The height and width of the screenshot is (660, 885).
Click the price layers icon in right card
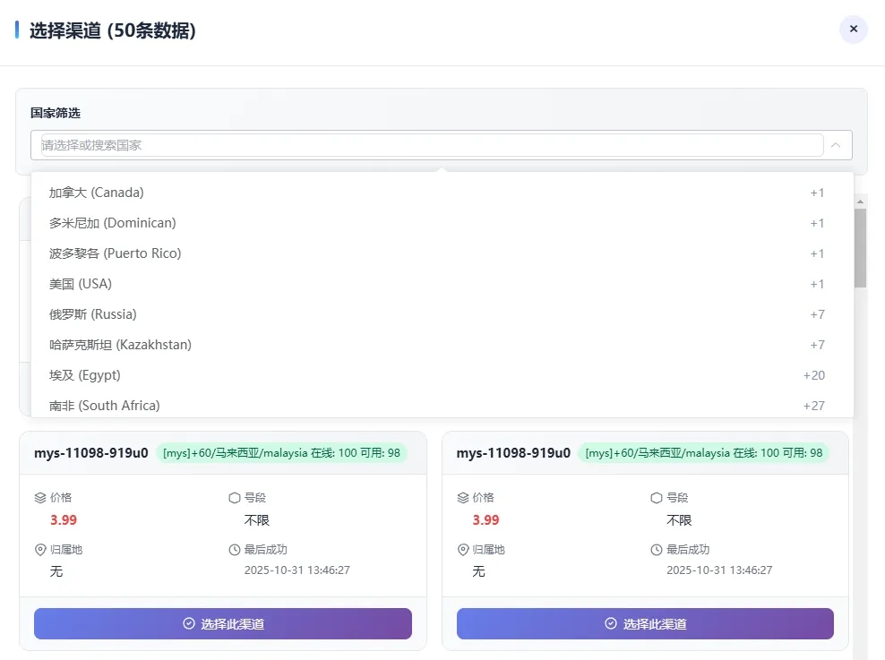pyautogui.click(x=462, y=498)
